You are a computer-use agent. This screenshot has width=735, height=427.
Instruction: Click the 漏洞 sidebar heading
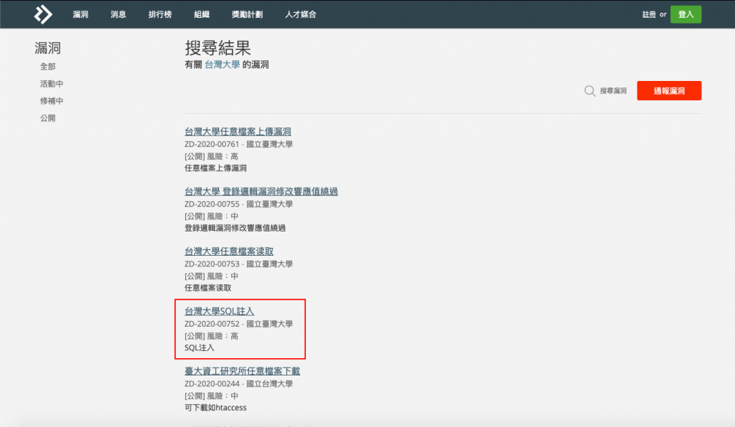coord(48,48)
